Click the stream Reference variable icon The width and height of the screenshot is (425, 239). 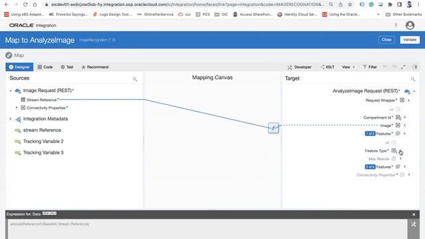click(x=18, y=130)
